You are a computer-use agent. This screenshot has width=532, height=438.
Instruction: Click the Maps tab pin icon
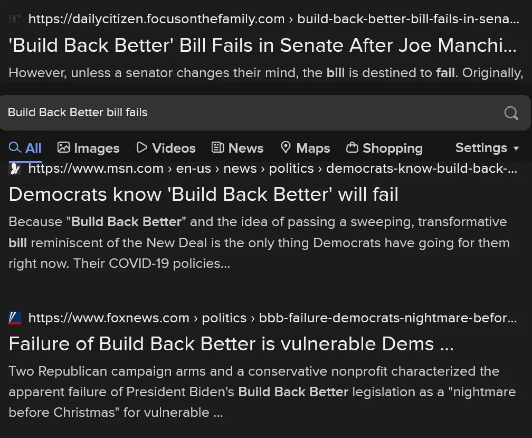point(286,148)
